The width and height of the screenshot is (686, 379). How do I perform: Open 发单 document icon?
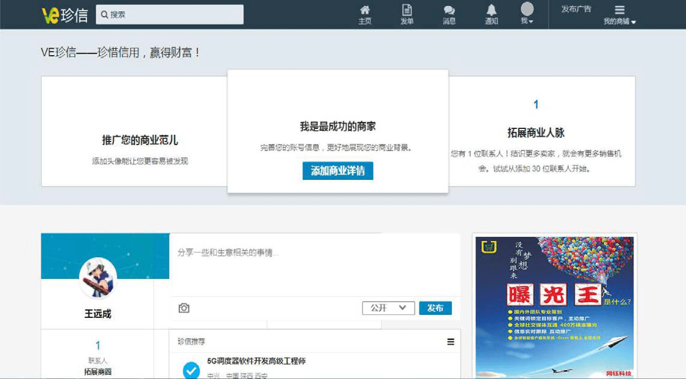(x=407, y=14)
